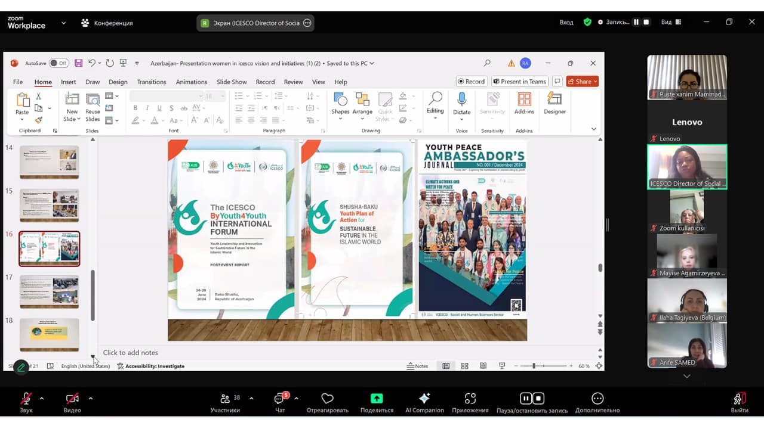Open the Designer pane
This screenshot has width=764, height=429.
(554, 104)
